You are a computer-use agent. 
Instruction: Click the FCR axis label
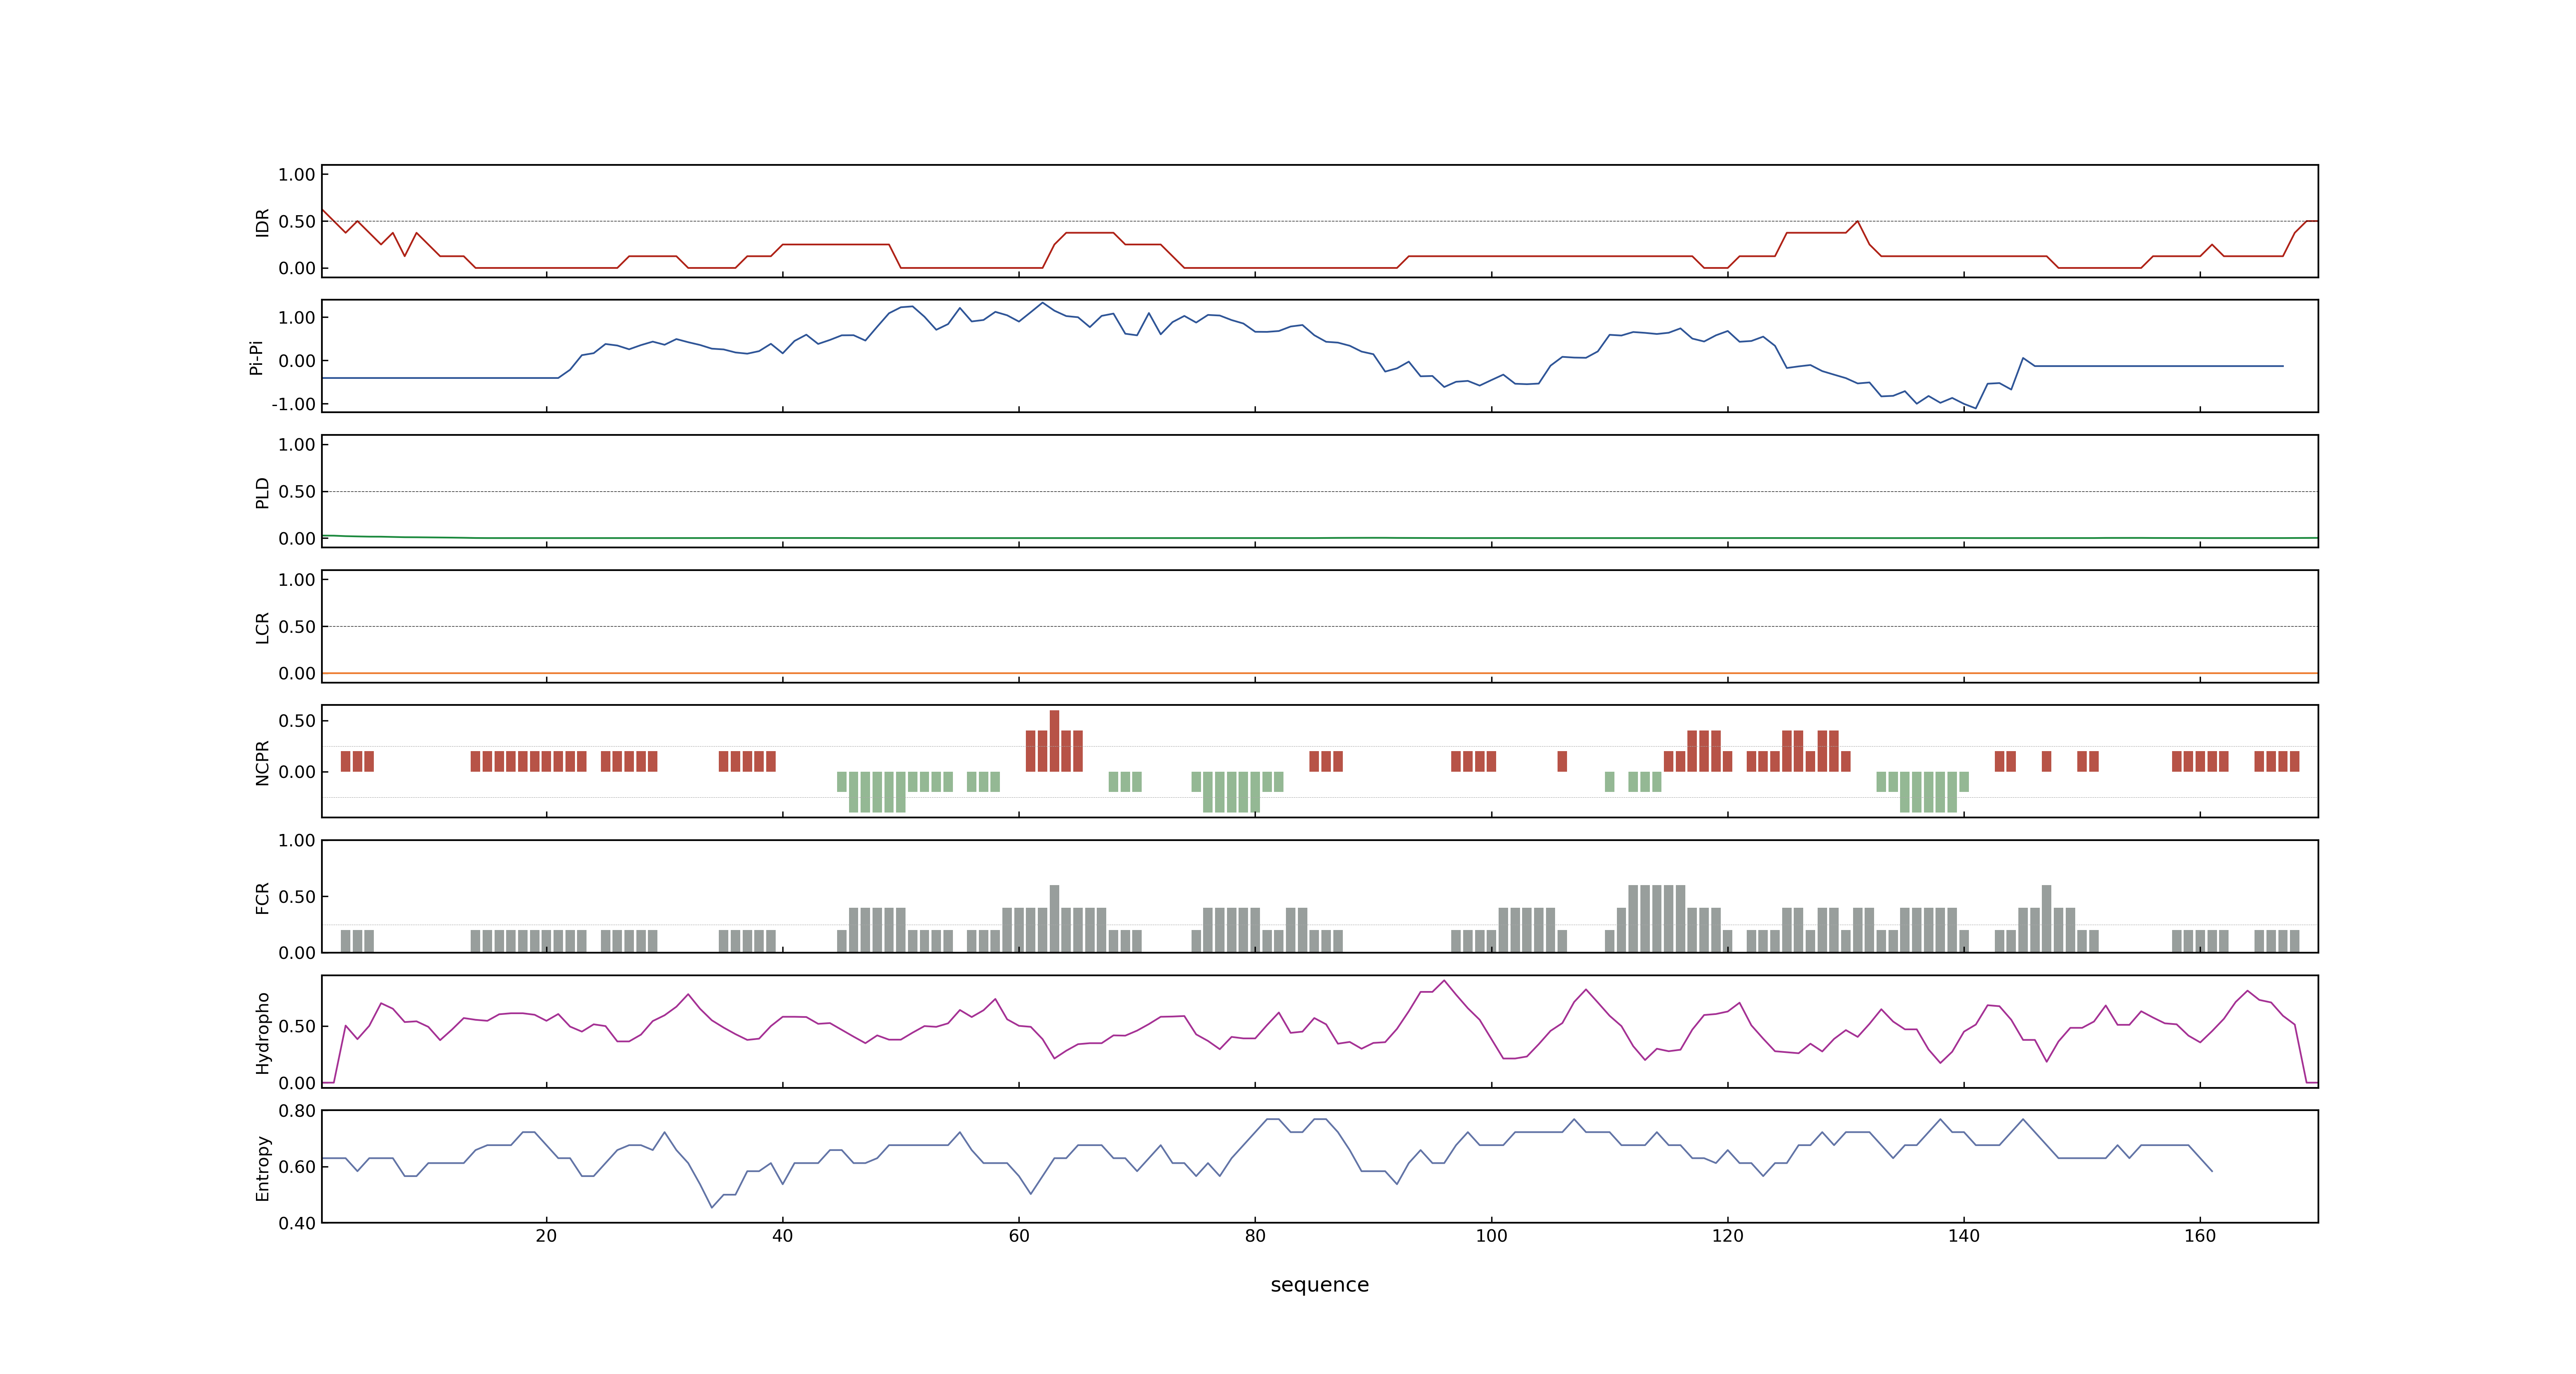(262, 898)
